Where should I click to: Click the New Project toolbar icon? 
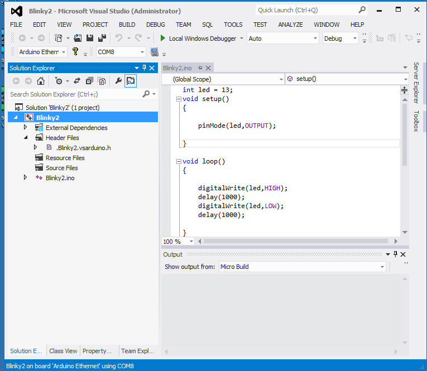[x=58, y=38]
